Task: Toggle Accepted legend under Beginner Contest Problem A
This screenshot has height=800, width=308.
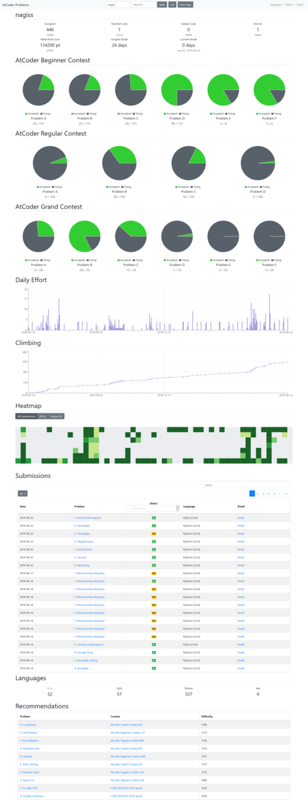Action: click(33, 113)
